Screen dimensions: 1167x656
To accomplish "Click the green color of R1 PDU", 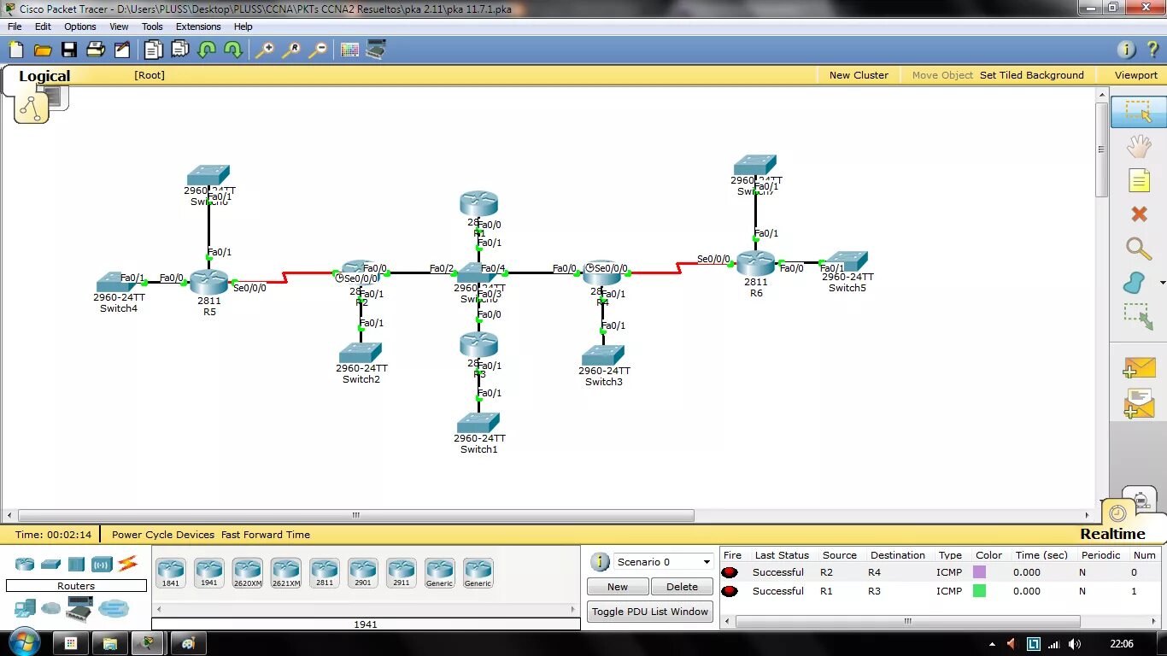I will pos(979,591).
